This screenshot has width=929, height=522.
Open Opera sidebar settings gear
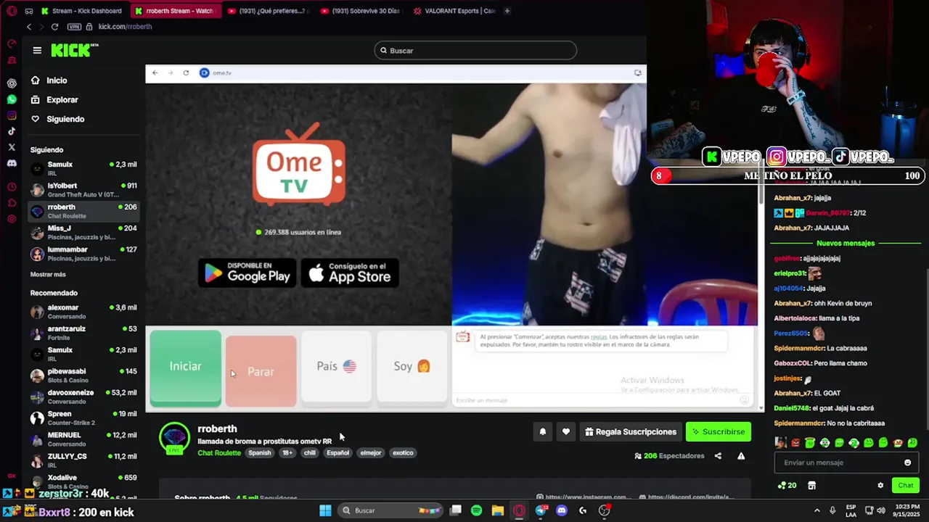point(12,219)
